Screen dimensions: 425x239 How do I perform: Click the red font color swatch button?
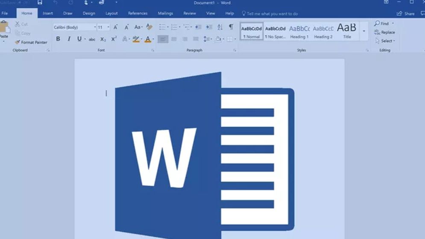coord(147,39)
